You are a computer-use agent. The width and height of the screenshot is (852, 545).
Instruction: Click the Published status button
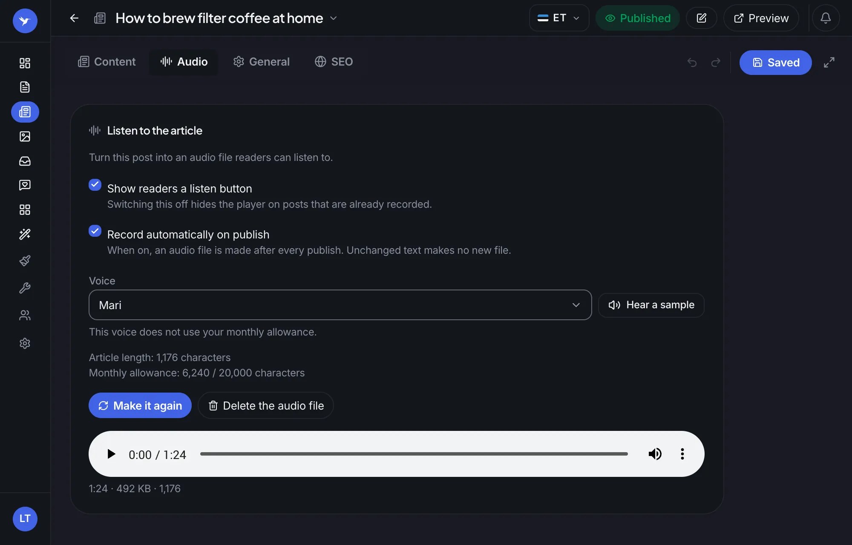[638, 18]
